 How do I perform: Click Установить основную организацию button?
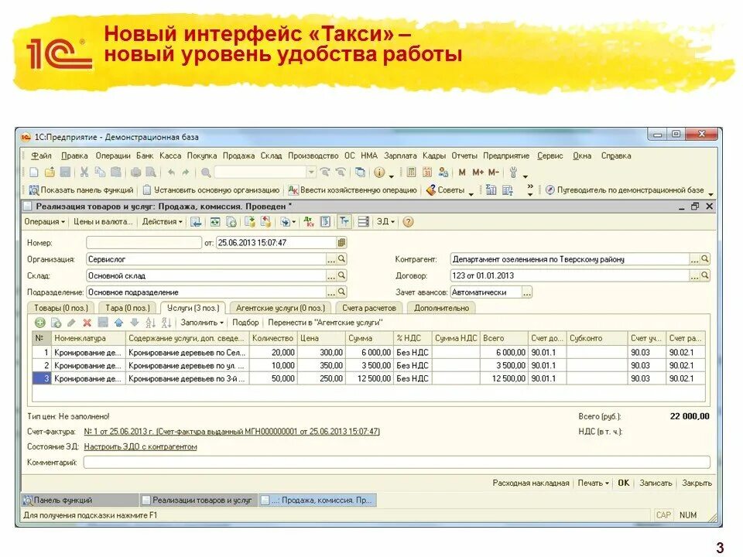click(211, 190)
